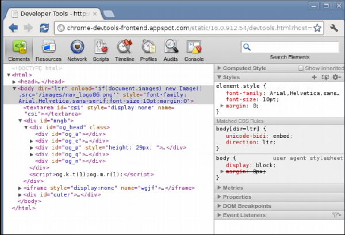Open the Audits panel icon
Image resolution: width=345 pixels, height=235 pixels.
coord(171,51)
